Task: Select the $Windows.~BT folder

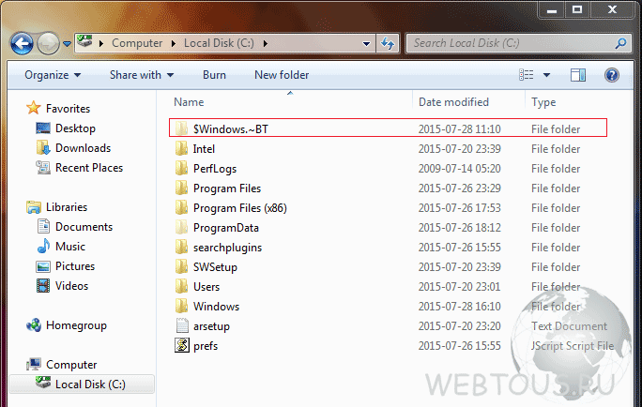Action: [x=388, y=128]
